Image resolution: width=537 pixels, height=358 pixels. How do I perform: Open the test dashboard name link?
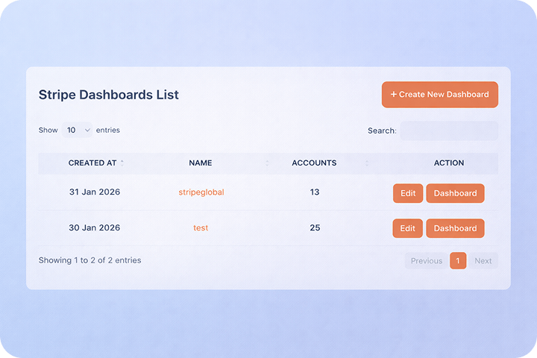pyautogui.click(x=201, y=228)
